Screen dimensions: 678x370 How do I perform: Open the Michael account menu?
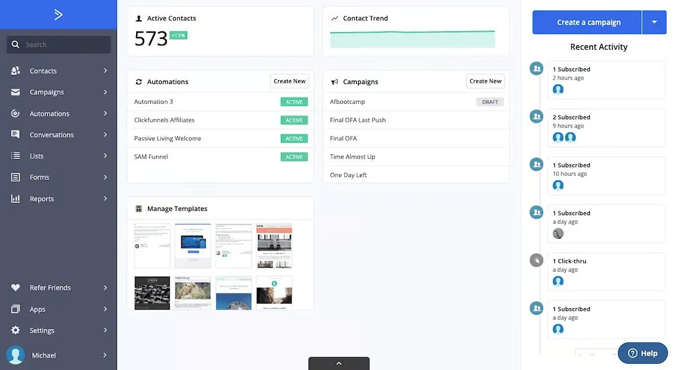click(42, 355)
